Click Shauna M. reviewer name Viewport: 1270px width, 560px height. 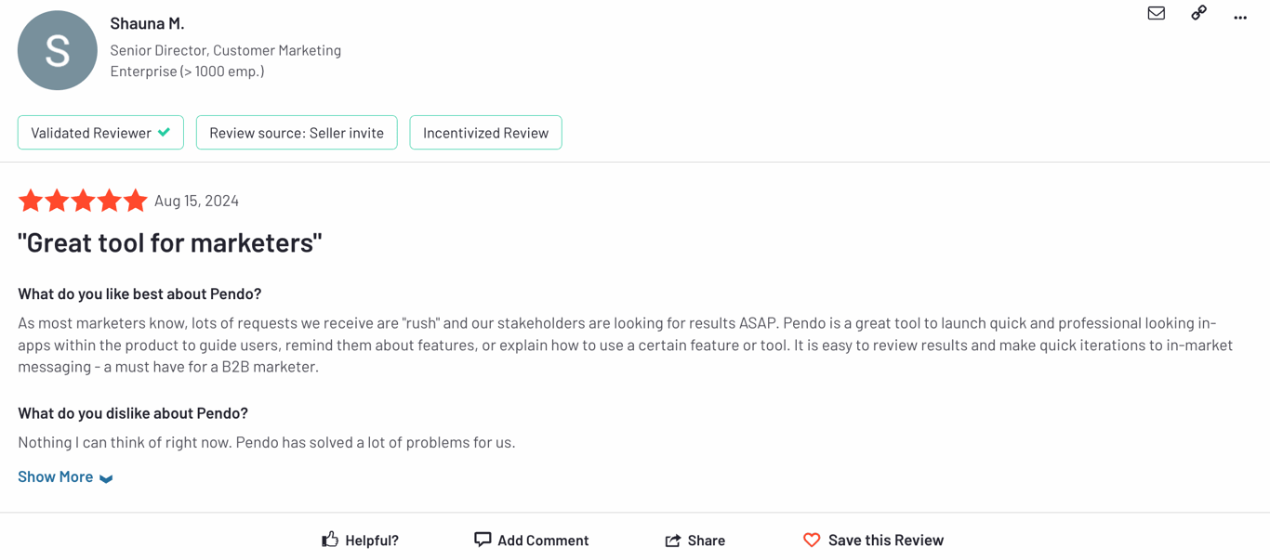[x=147, y=23]
